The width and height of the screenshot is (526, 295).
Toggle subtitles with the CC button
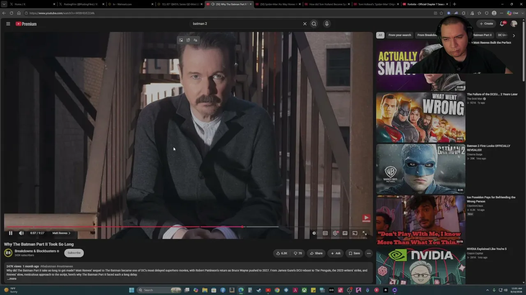(x=325, y=233)
